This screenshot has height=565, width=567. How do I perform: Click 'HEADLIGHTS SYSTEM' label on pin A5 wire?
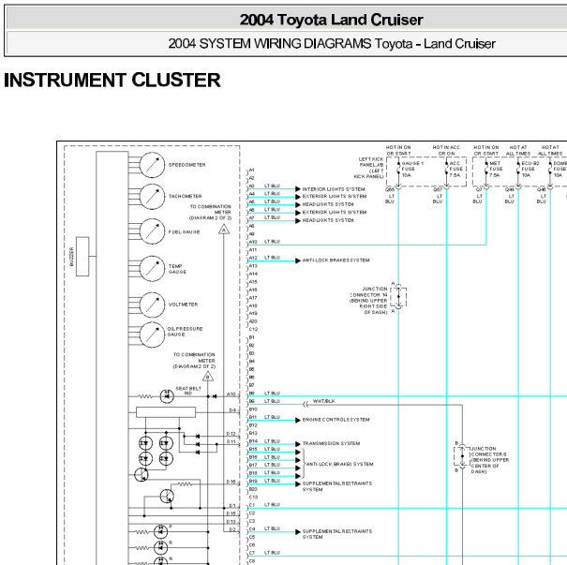click(328, 204)
